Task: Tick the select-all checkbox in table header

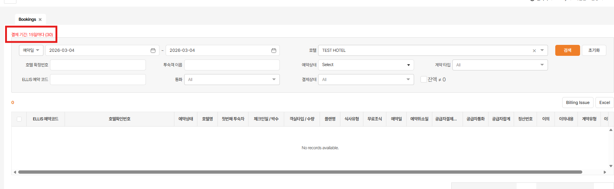Action: coord(19,119)
